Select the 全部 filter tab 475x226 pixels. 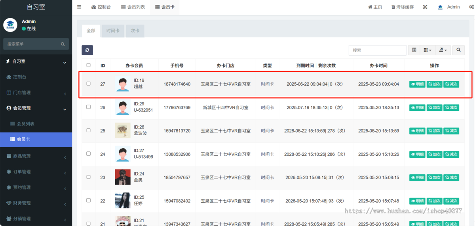tap(91, 31)
